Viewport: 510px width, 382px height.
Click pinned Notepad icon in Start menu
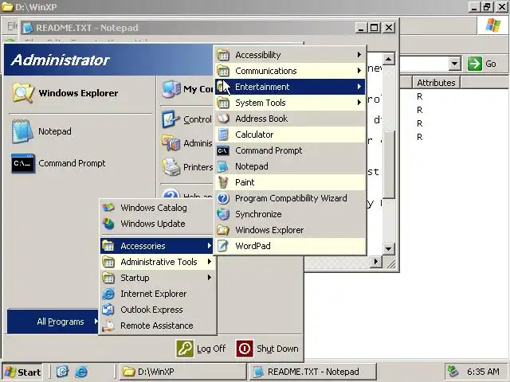pos(23,131)
